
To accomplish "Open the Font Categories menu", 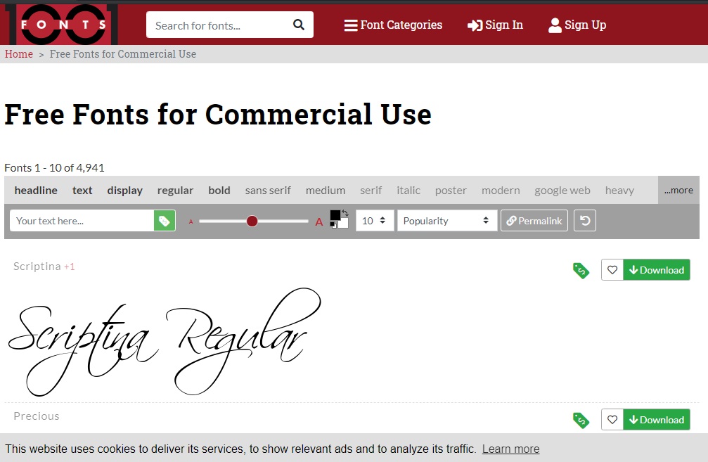I will tap(393, 25).
